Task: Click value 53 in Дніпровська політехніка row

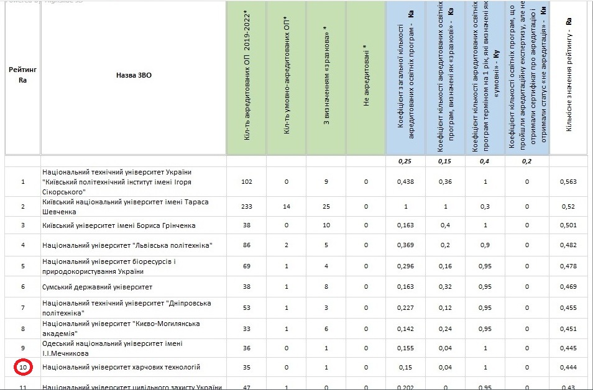Action: coord(247,307)
